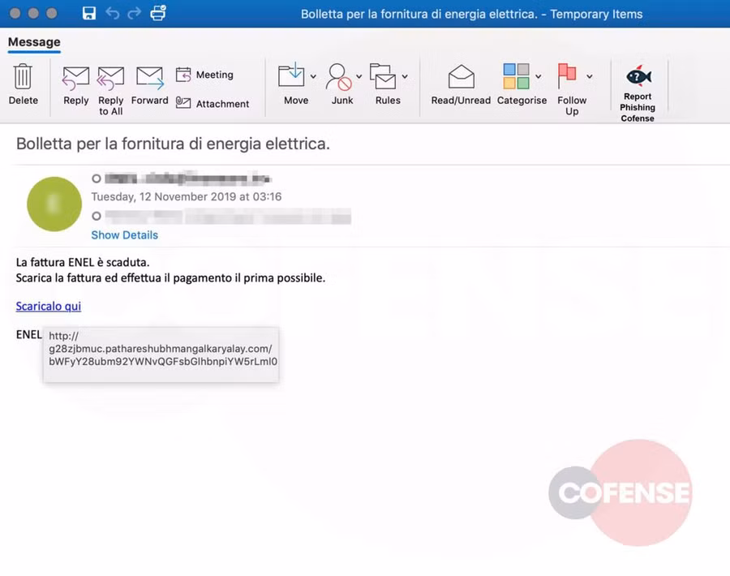Click the Redo arrow in title bar
This screenshot has height=576, width=730.
tap(134, 14)
